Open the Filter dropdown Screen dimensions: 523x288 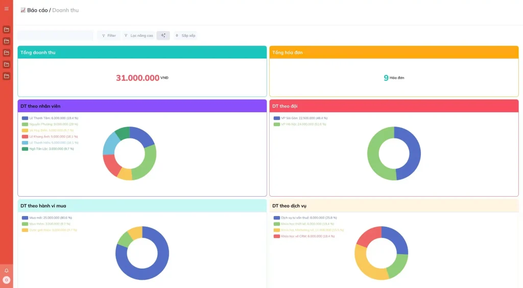[x=109, y=36]
